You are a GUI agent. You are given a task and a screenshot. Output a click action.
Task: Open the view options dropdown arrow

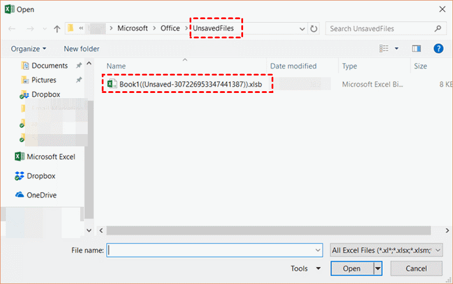397,48
